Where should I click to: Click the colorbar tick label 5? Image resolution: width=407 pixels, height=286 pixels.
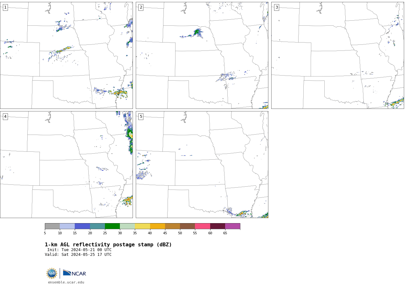pyautogui.click(x=45, y=233)
